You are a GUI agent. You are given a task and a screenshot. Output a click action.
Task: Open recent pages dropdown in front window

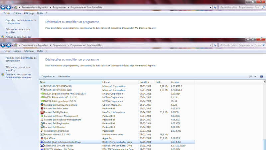coord(12,45)
